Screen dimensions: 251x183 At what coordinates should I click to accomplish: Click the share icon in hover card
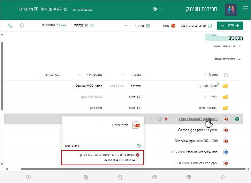138,145
